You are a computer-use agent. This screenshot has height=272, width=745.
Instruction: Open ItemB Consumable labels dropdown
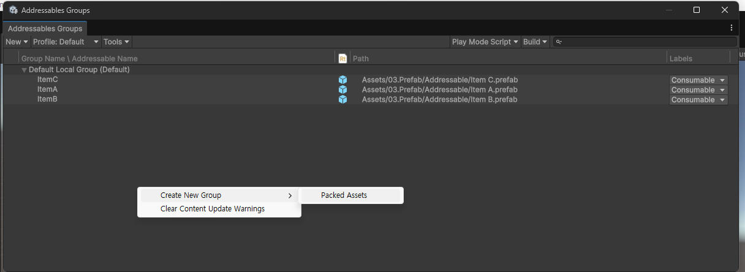(x=698, y=100)
